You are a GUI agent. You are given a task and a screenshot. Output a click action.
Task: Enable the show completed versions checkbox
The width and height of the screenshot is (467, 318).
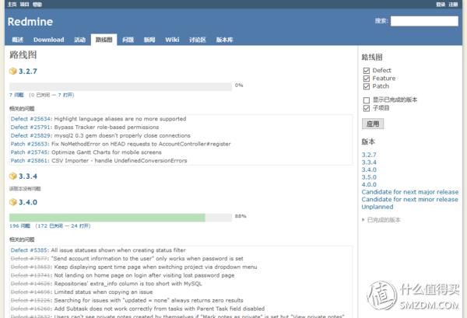click(367, 100)
